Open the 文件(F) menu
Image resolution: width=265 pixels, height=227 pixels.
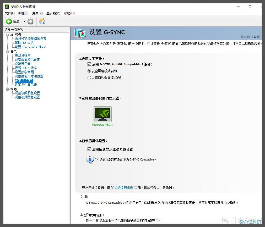tap(10, 13)
